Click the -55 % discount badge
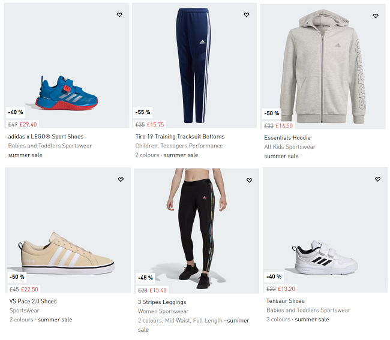Image resolution: width=390 pixels, height=340 pixels. pos(143,112)
